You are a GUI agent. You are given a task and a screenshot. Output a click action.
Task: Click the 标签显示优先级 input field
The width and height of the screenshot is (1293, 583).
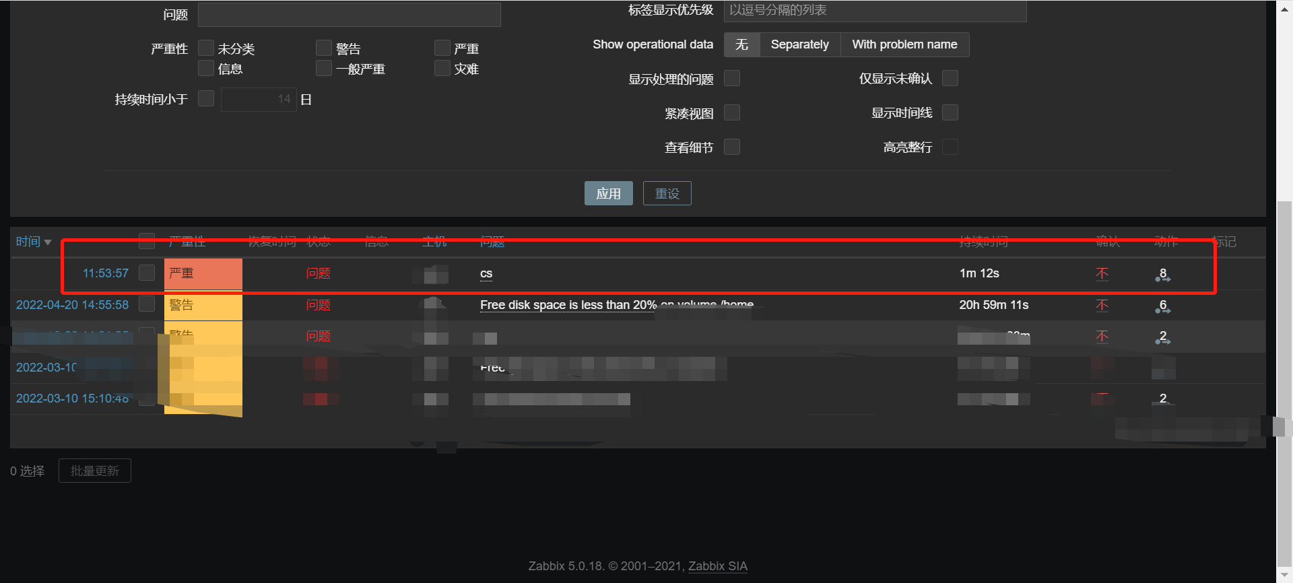875,11
